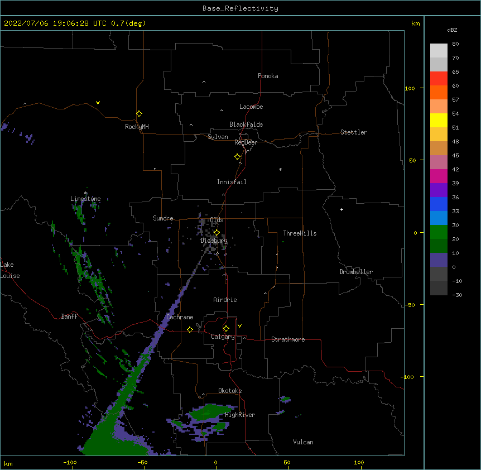The width and height of the screenshot is (481, 470).
Task: Click the HighRiver label
Action: (x=240, y=415)
